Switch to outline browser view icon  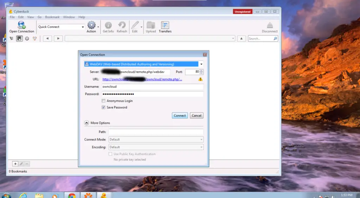click(x=12, y=39)
